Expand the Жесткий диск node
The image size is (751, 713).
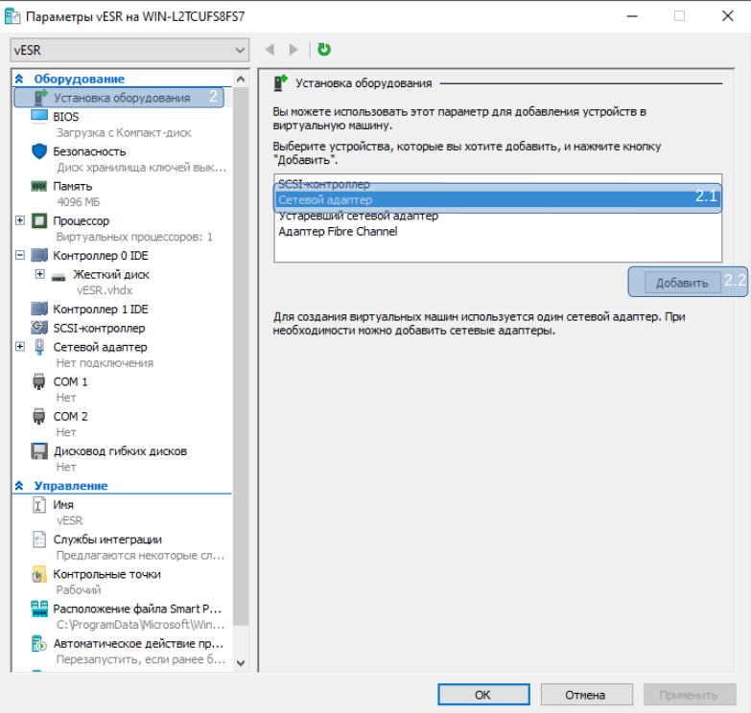point(40,274)
